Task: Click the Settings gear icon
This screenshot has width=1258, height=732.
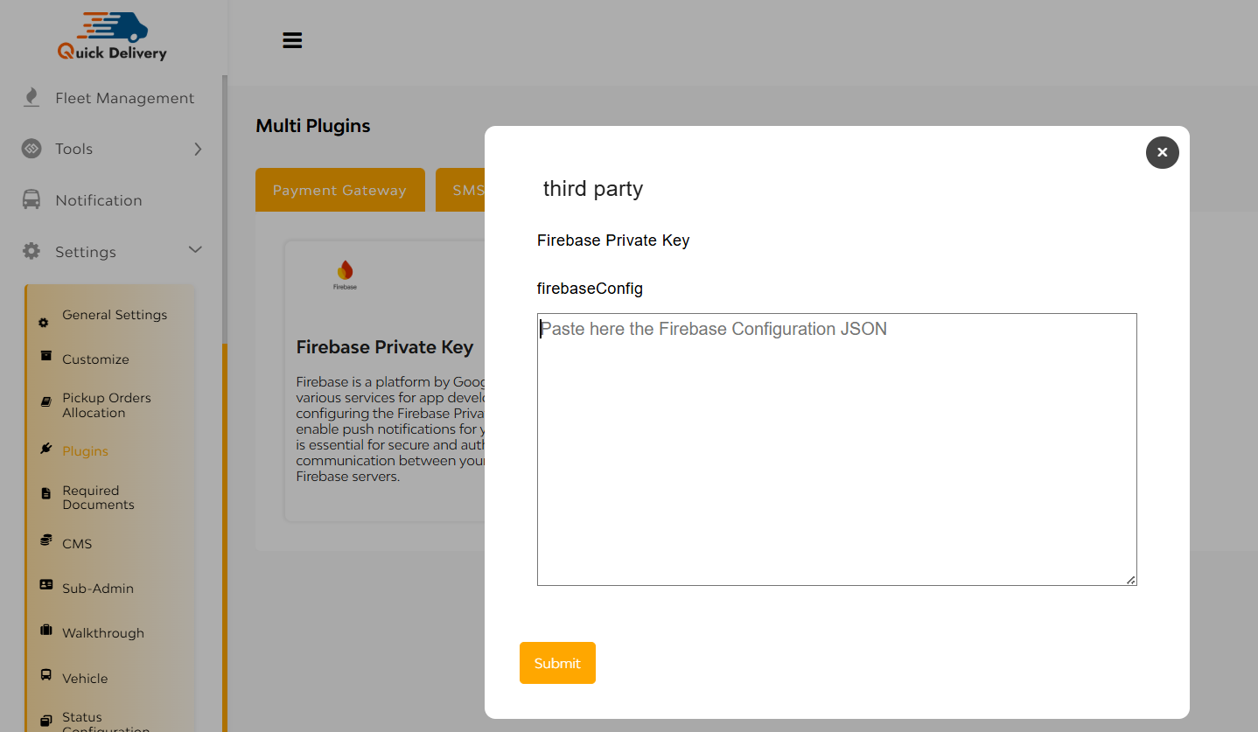Action: 31,252
